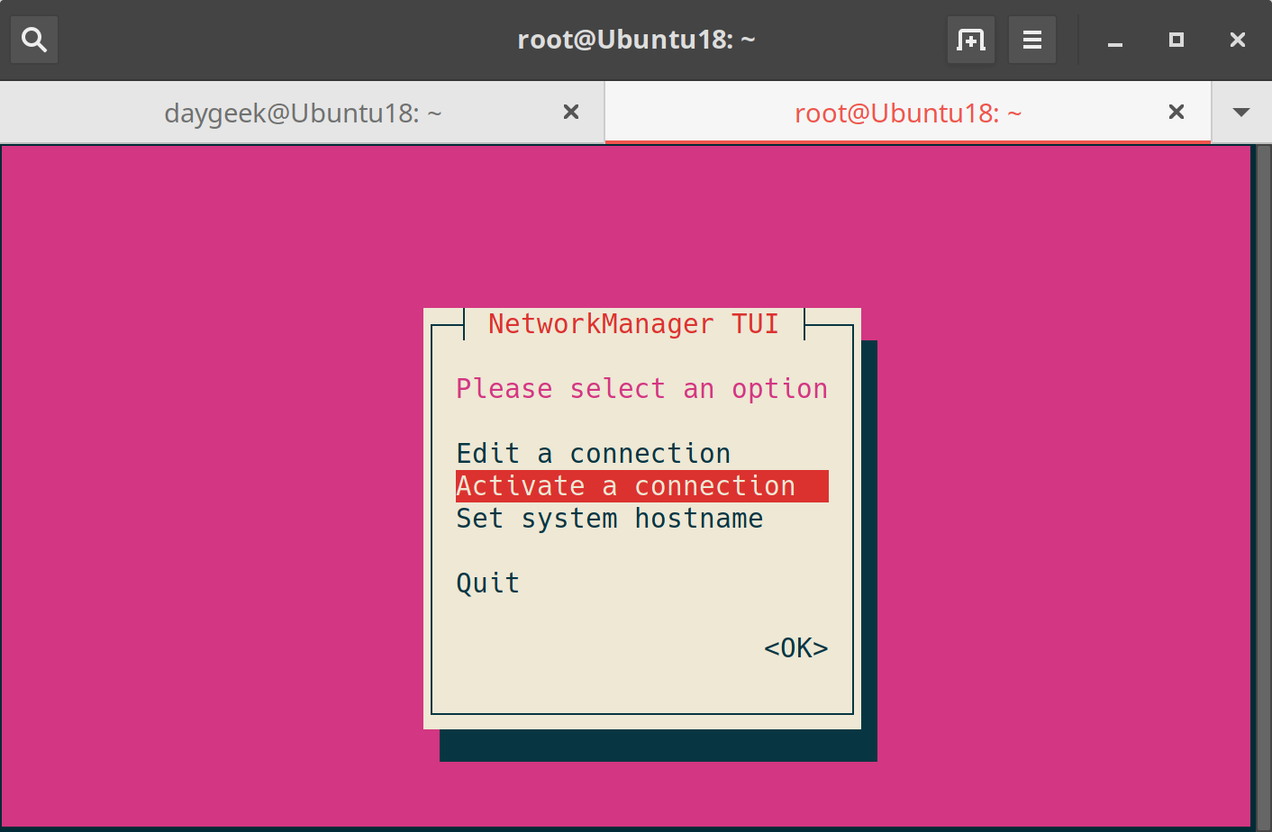
Task: Close the root@Ubuntu18 tab
Action: coord(1177,112)
